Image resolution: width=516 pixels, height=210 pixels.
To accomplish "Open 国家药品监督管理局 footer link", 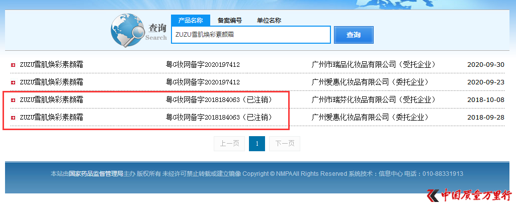I will (x=96, y=174).
